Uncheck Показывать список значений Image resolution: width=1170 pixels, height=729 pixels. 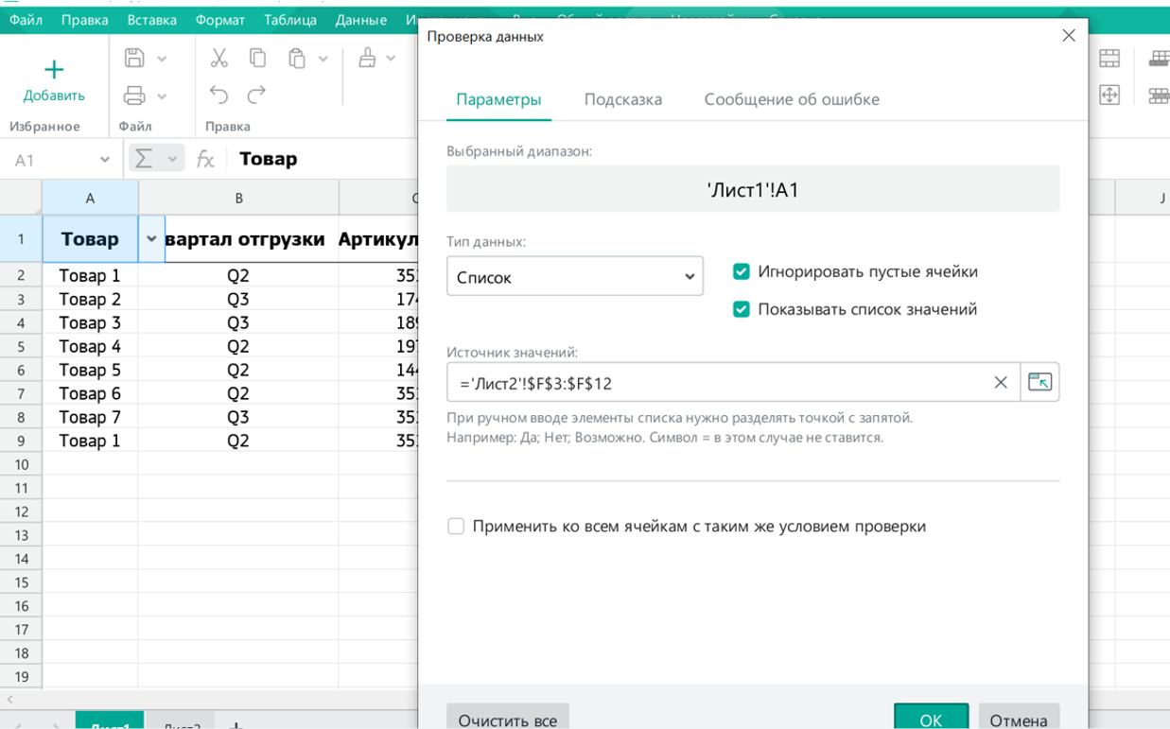[x=742, y=309]
